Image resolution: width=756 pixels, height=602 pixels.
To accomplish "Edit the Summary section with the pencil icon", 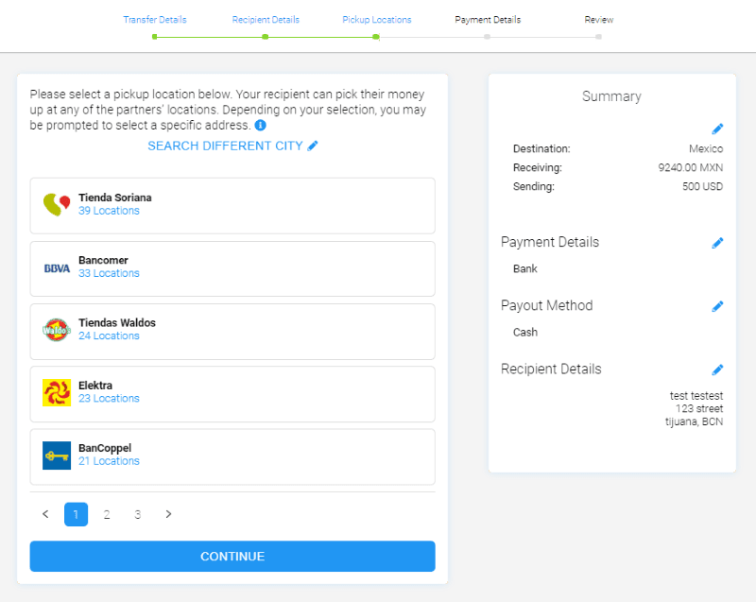I will (717, 129).
